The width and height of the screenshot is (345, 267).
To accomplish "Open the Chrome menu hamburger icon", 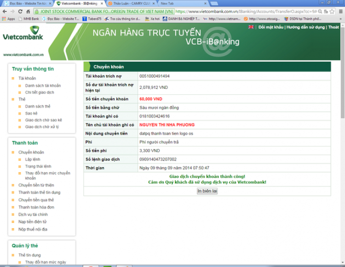I will 340,12.
